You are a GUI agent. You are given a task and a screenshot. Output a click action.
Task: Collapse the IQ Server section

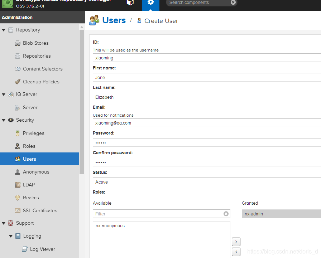pos(4,94)
